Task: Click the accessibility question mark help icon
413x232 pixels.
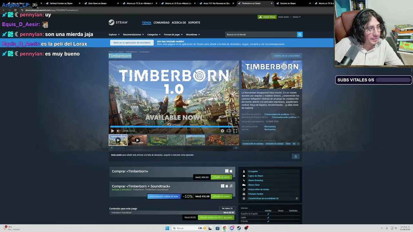Action: 297,198
